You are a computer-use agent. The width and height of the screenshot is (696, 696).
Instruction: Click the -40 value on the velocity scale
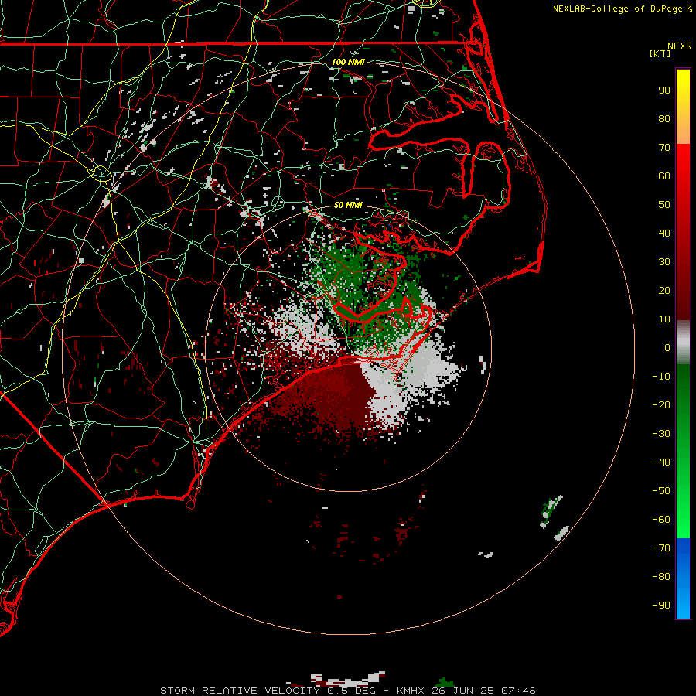point(661,462)
